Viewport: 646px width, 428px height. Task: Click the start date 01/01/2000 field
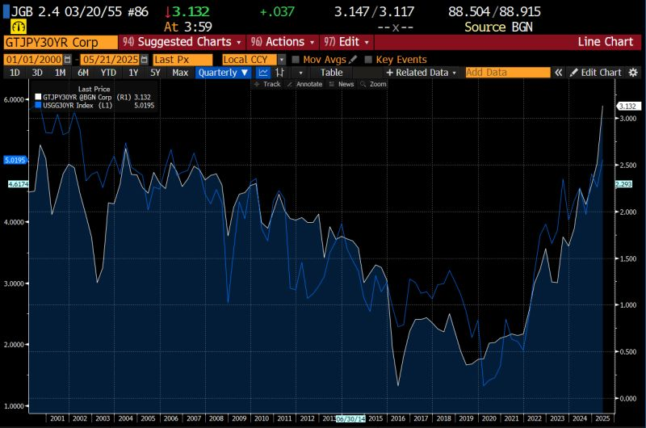pyautogui.click(x=33, y=60)
